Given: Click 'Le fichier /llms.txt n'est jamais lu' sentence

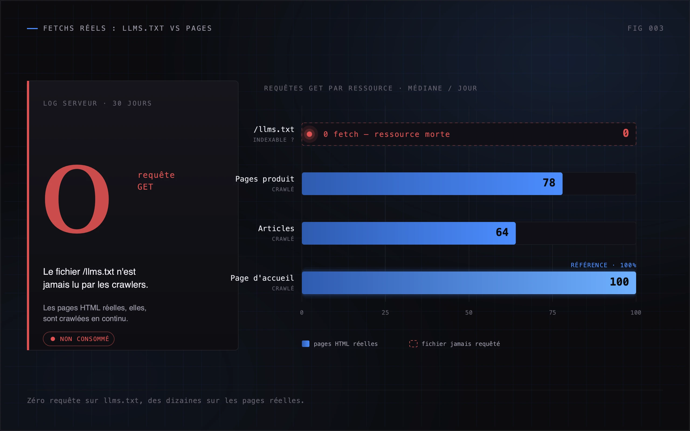Looking at the screenshot, I should click(95, 278).
